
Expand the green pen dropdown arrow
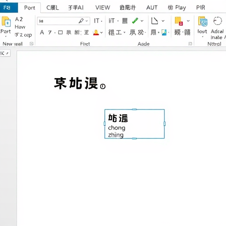tap(142, 21)
